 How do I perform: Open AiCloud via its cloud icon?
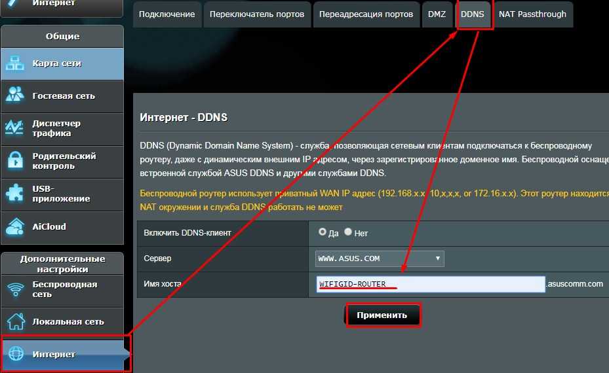[x=15, y=226]
